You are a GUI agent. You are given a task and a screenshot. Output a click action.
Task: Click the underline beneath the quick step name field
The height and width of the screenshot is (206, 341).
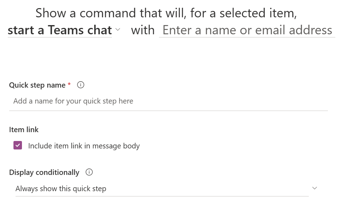point(168,111)
